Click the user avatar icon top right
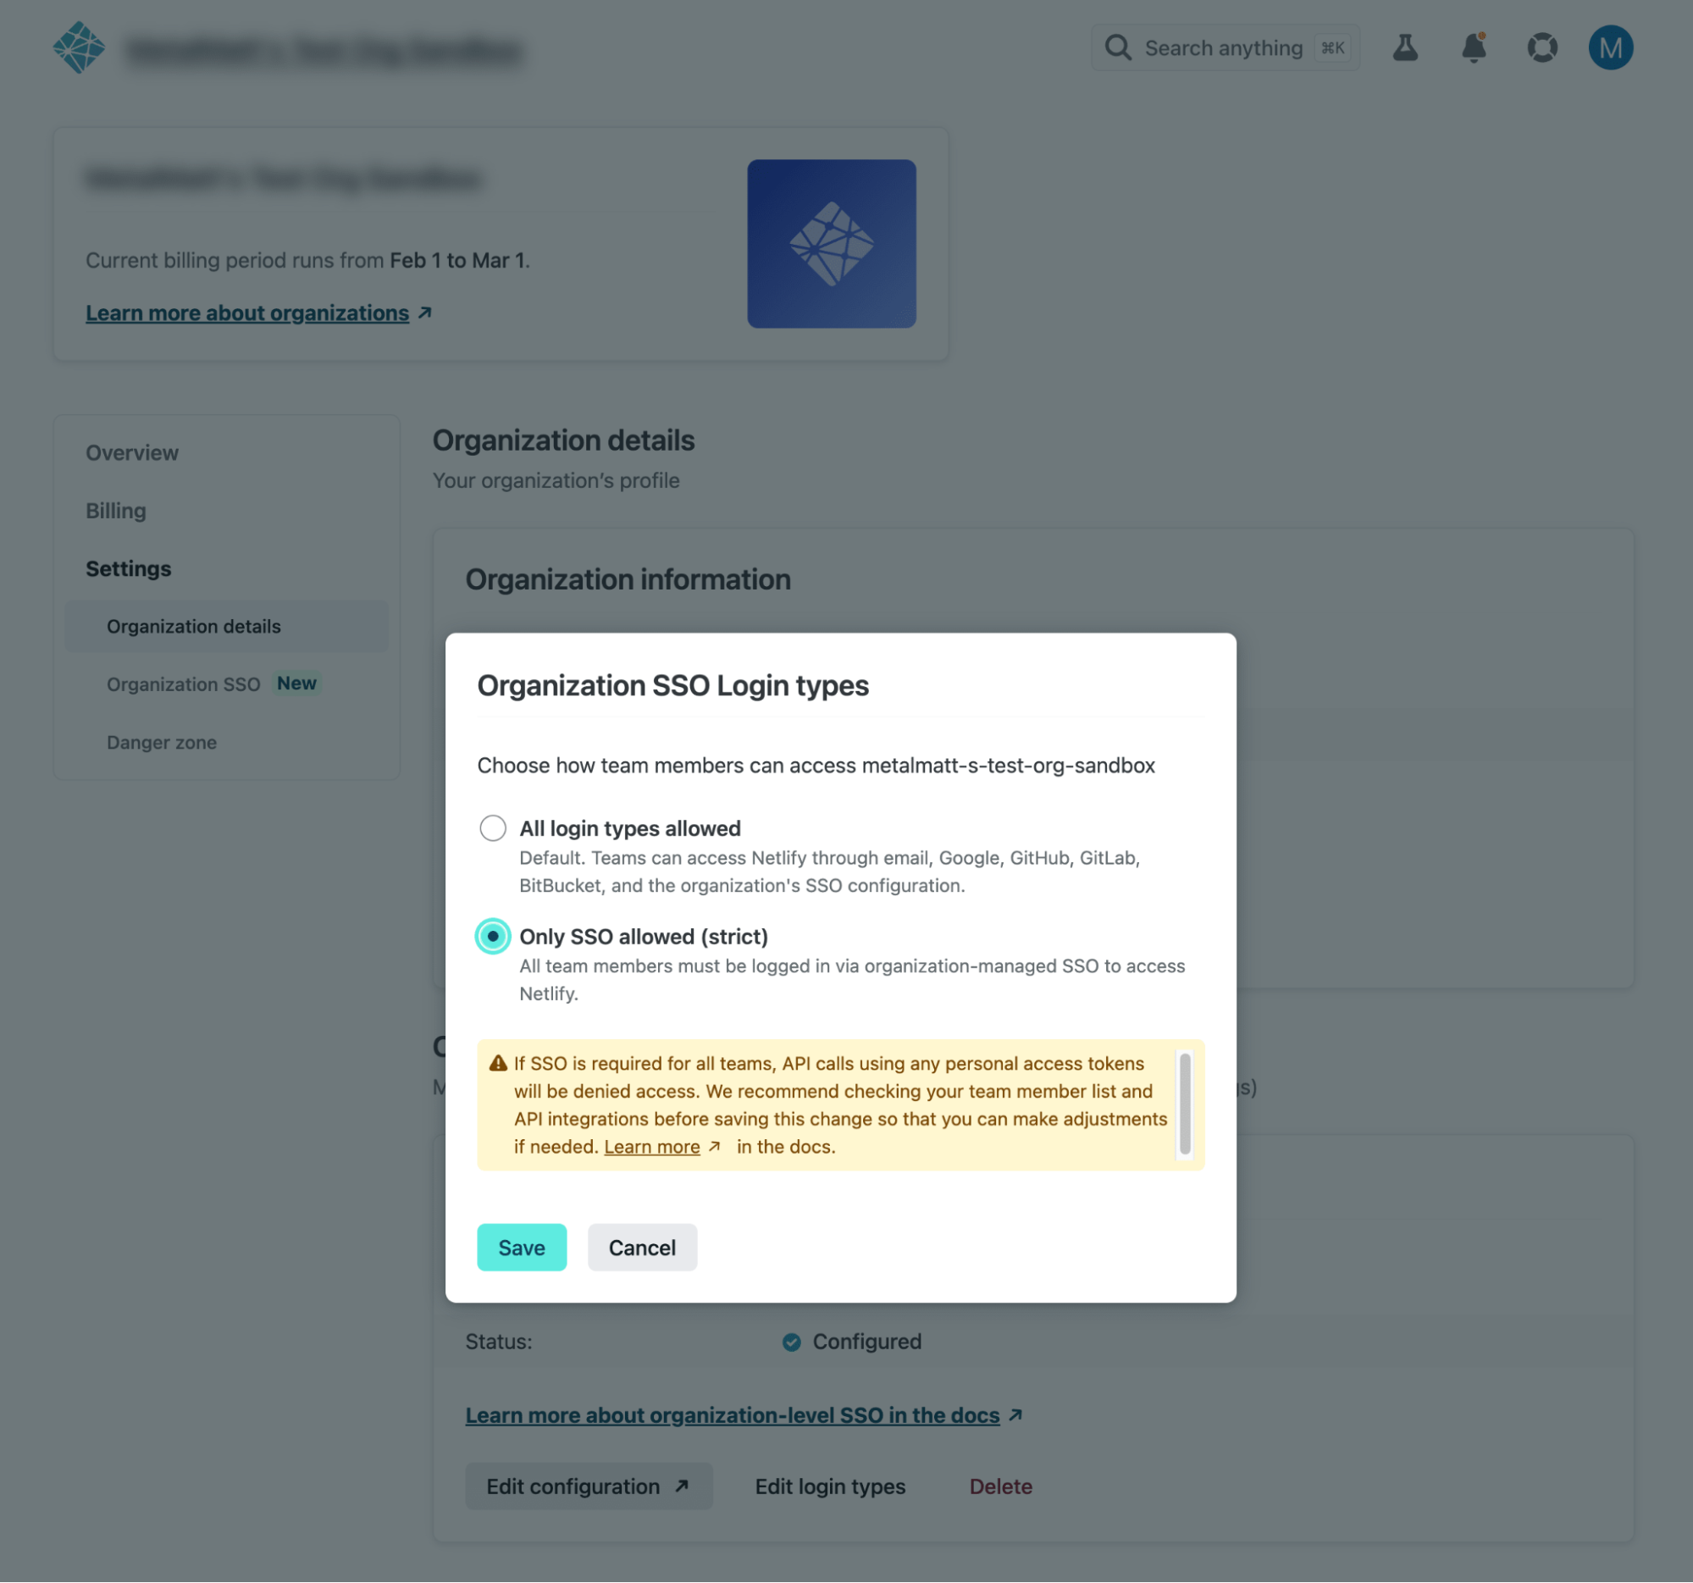Screen dimensions: 1693x1583 click(1611, 46)
